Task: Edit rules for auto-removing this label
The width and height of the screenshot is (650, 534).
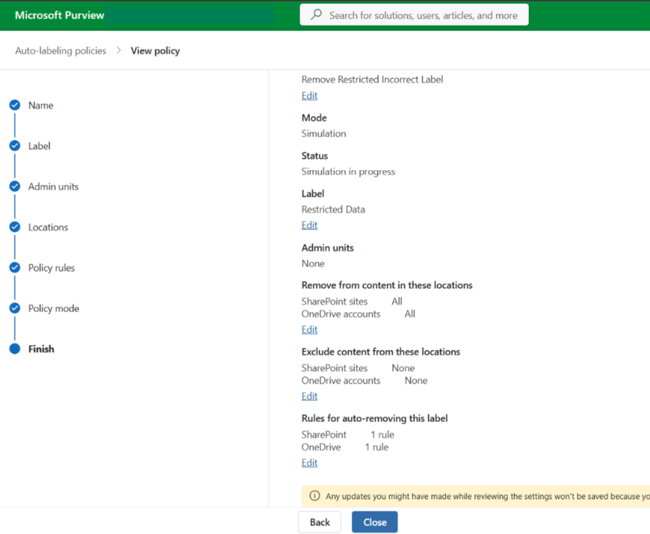Action: [309, 463]
